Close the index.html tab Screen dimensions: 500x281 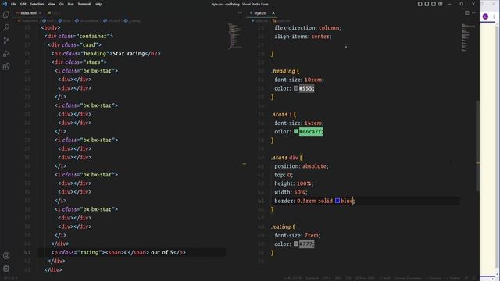coord(40,13)
